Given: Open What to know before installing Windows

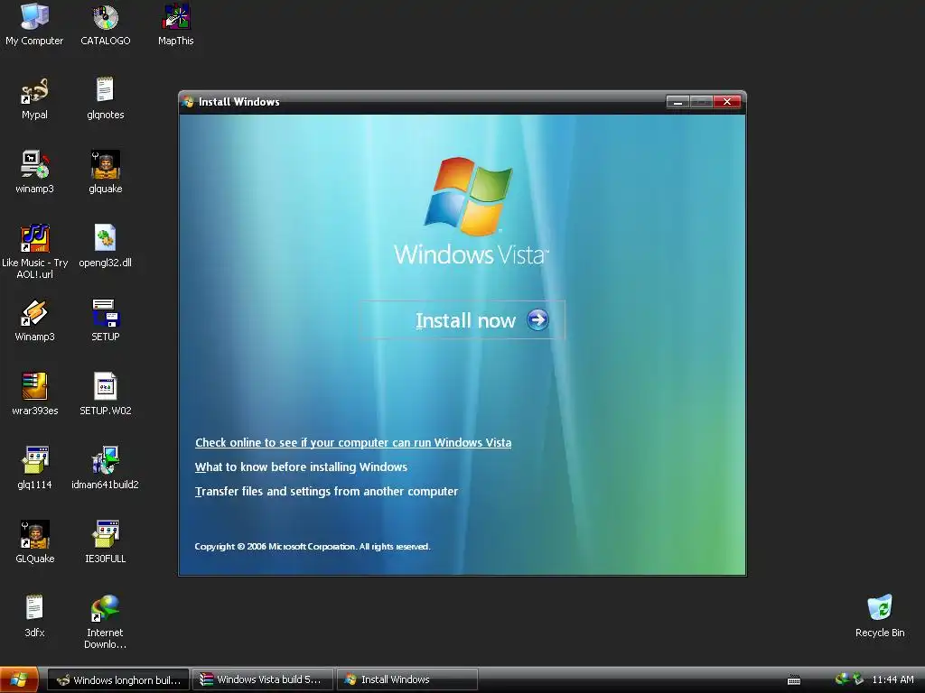Looking at the screenshot, I should coord(301,467).
